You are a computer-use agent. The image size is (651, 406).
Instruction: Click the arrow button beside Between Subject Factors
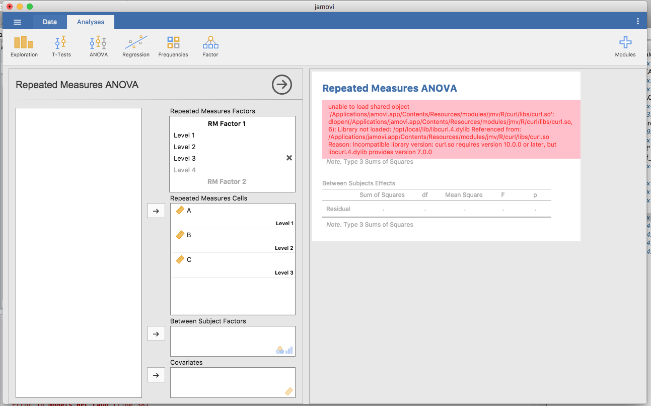coord(156,333)
